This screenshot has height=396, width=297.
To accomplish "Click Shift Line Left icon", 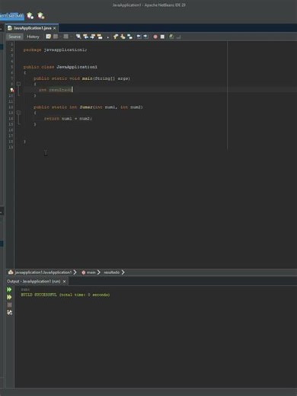I will pyautogui.click(x=139, y=37).
